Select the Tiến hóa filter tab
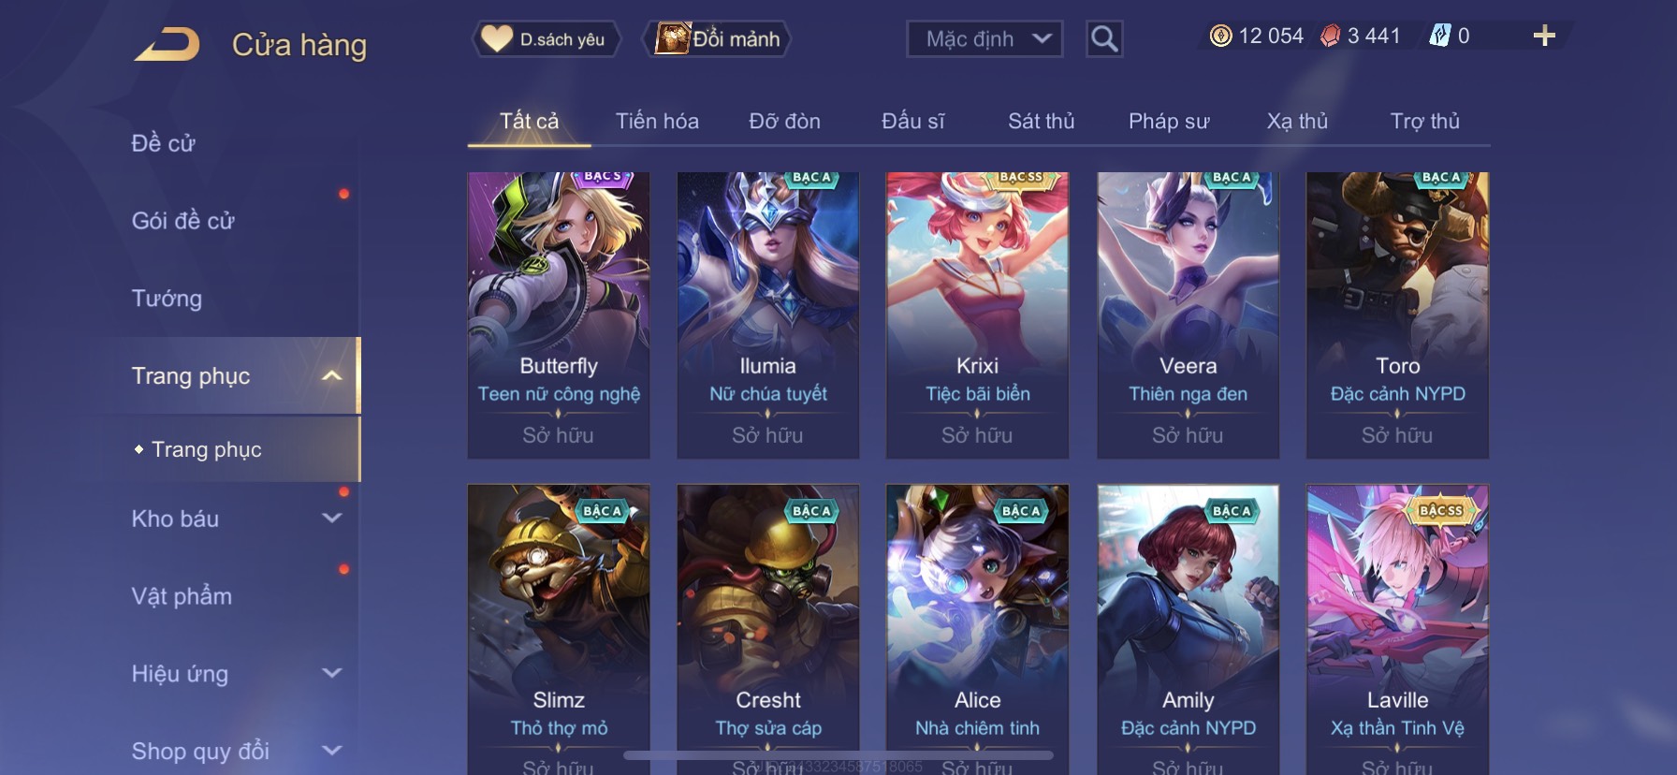 click(657, 121)
